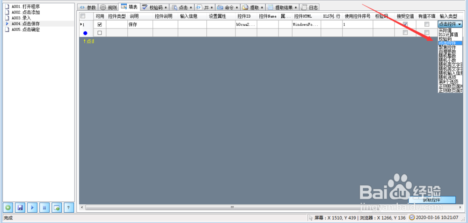Click the horizontal scrollbar left arrow
Screen dimensions: 468x223
(82, 207)
